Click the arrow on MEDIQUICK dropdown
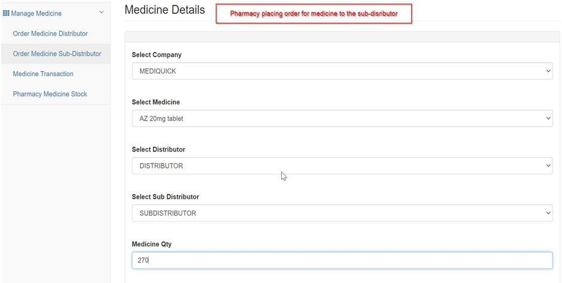 coord(548,71)
